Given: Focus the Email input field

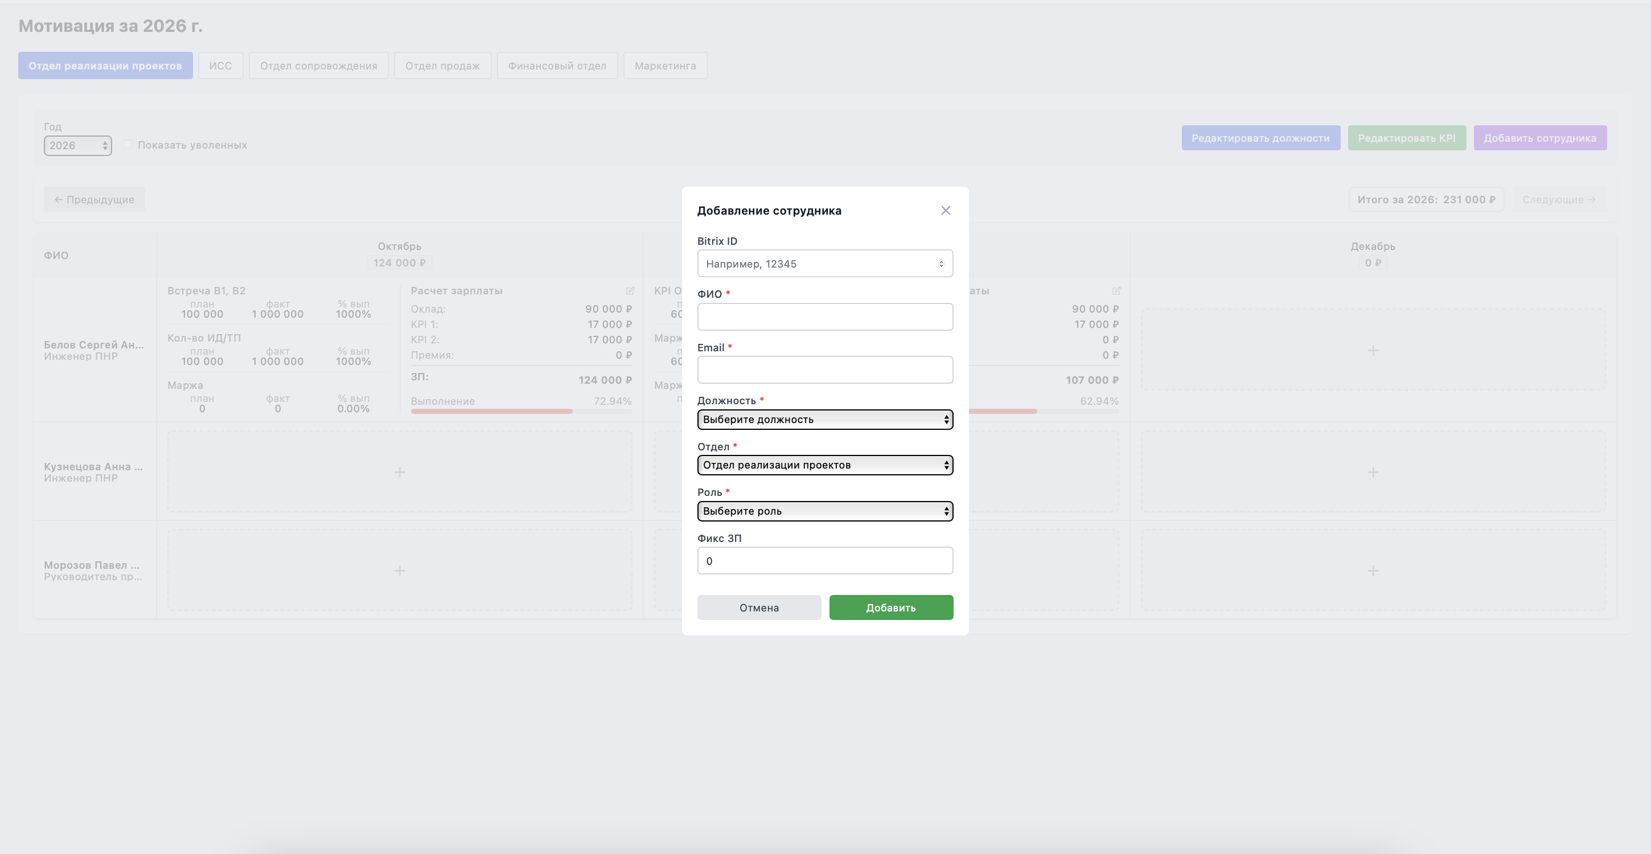Looking at the screenshot, I should pos(825,370).
